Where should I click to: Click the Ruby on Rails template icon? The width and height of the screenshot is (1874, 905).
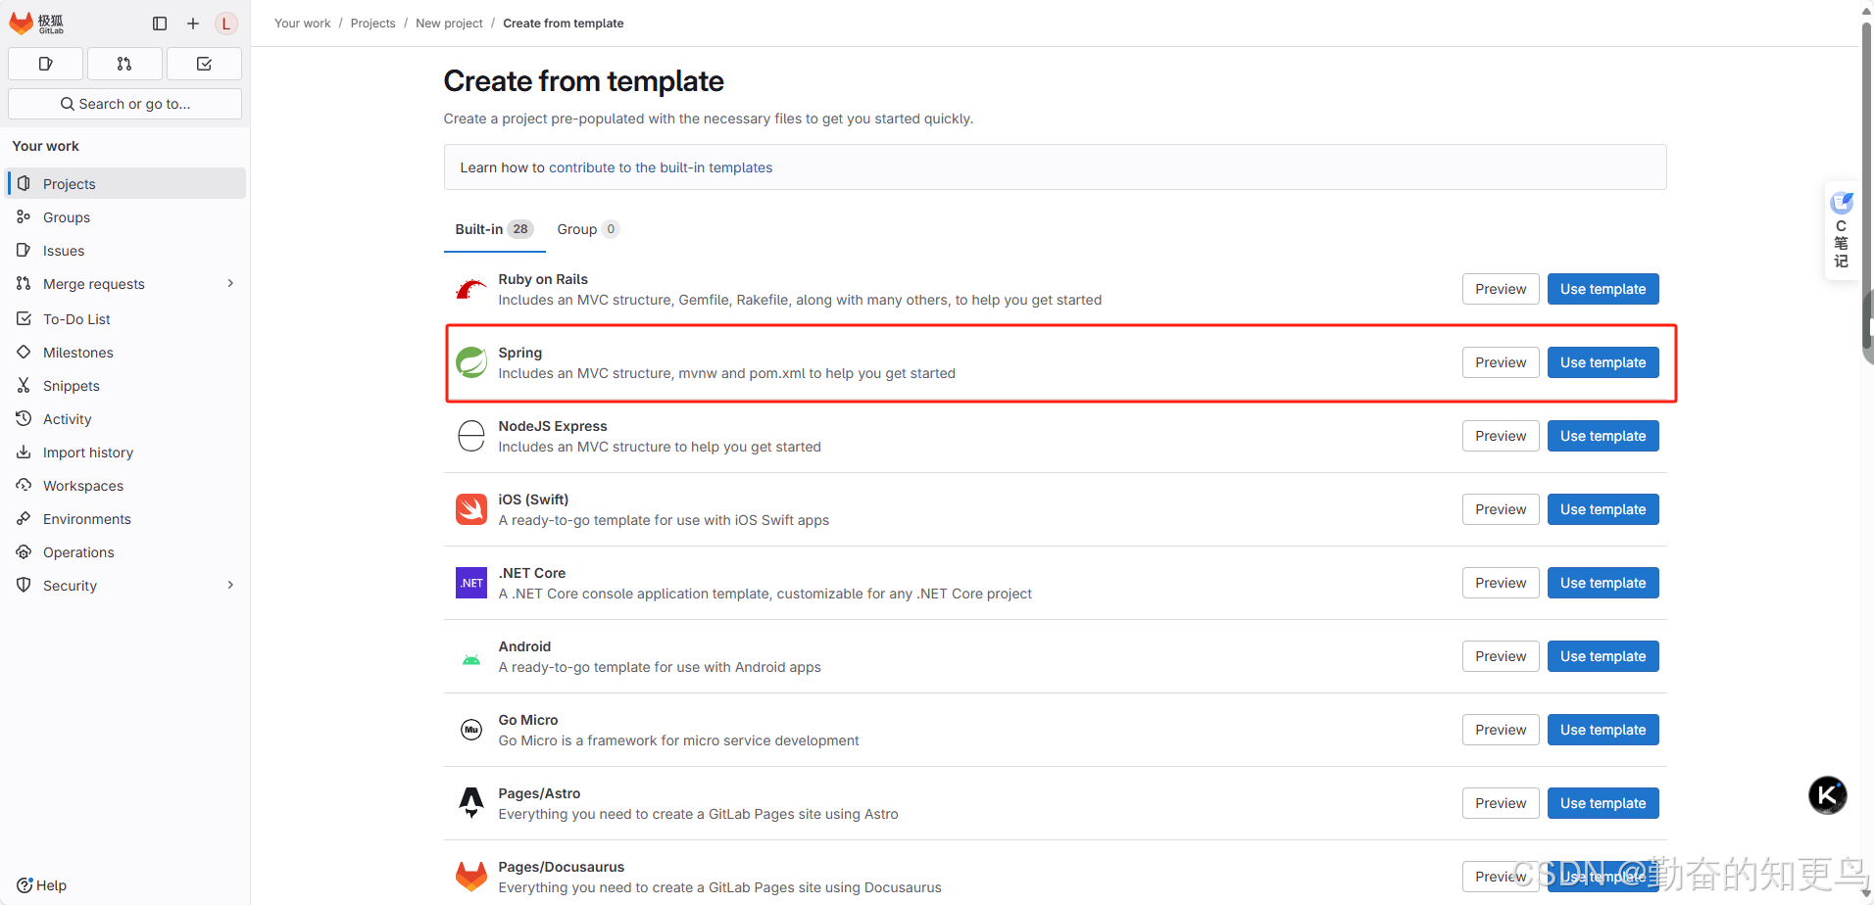(x=471, y=289)
